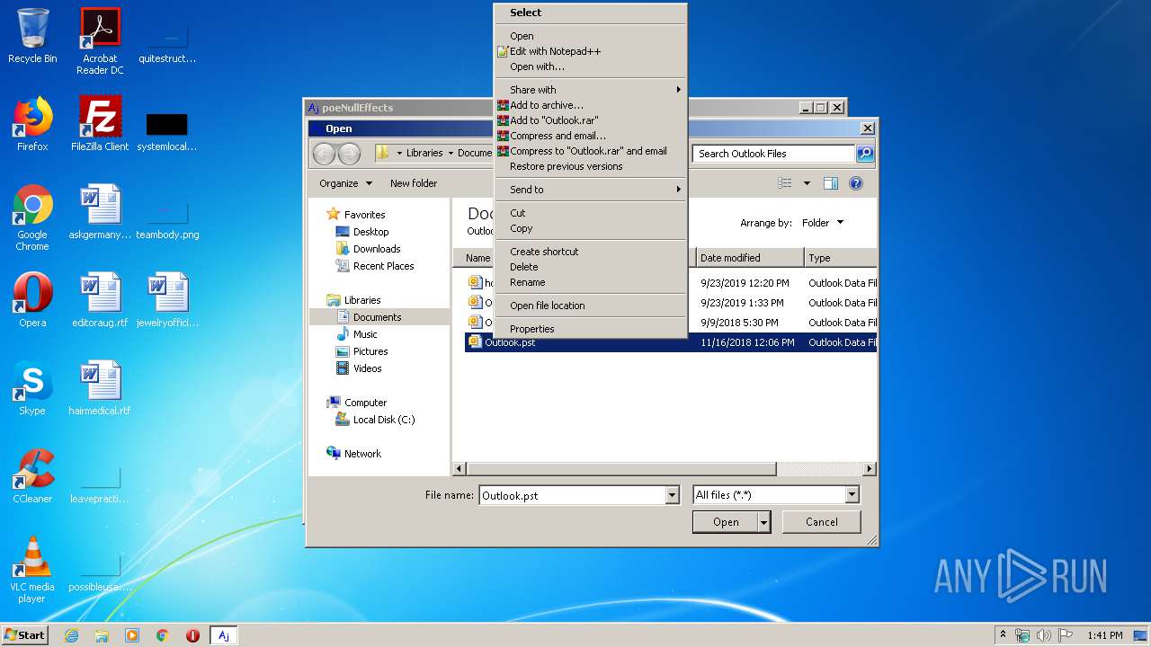Click the Open button's split arrow
1151x647 pixels.
(x=764, y=522)
